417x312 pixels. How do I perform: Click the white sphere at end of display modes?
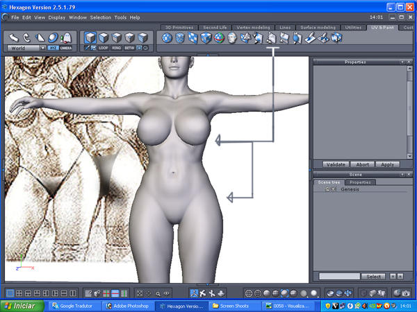click(314, 293)
